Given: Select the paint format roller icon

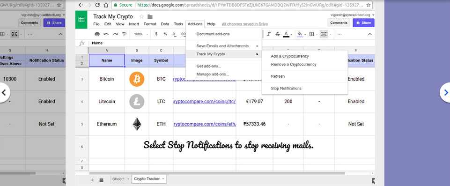Looking at the screenshot, I should click(124, 34).
